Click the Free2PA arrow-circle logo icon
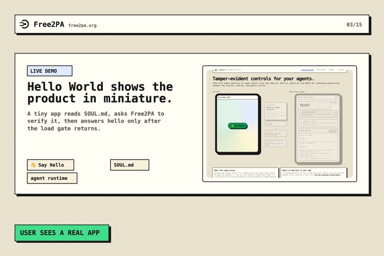The image size is (384, 256). tap(24, 24)
